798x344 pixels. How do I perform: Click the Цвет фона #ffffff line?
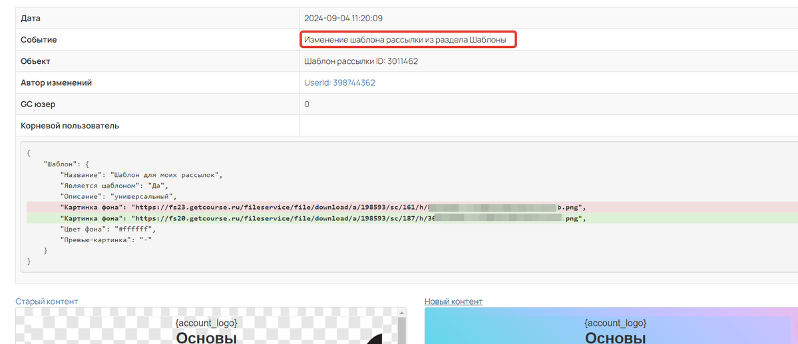(x=108, y=229)
